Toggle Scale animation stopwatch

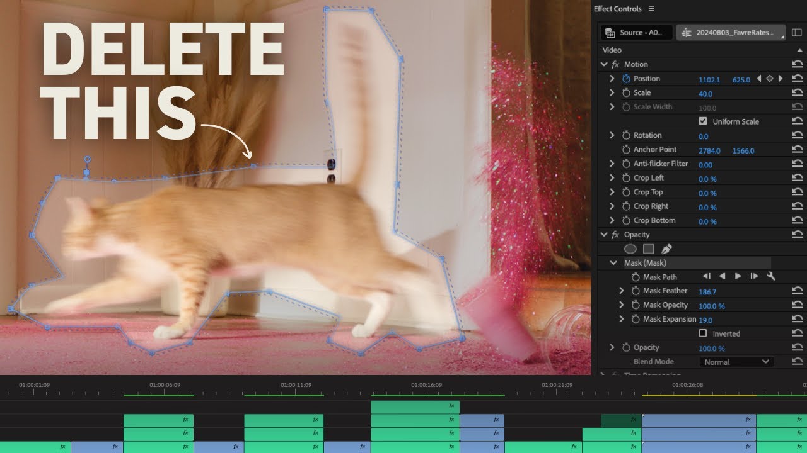(626, 92)
